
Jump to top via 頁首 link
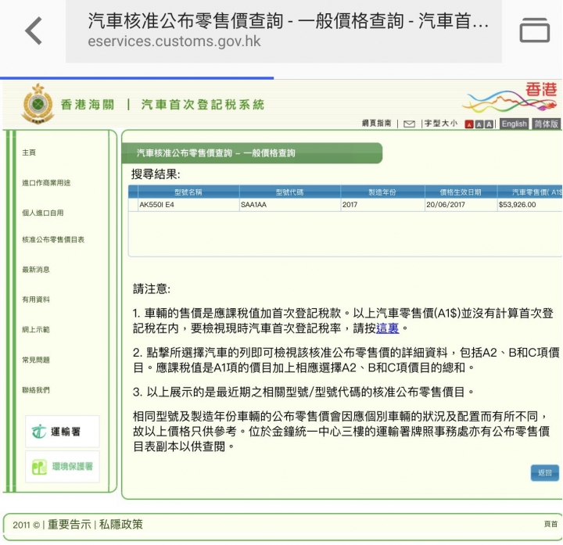[550, 524]
